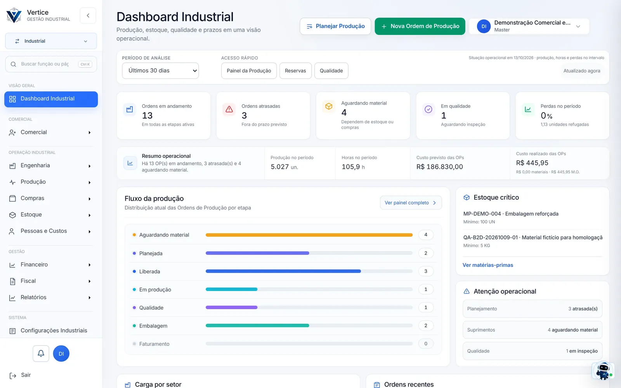Click Nova Ordem de Produção button

420,26
